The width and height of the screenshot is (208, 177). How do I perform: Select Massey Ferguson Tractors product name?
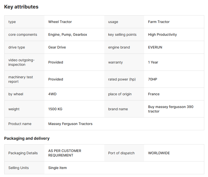click(70, 124)
